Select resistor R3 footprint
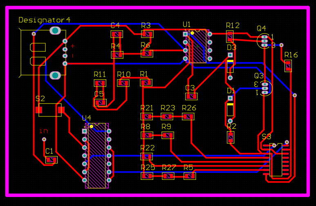This screenshot has width=316, height=206. tap(147, 34)
